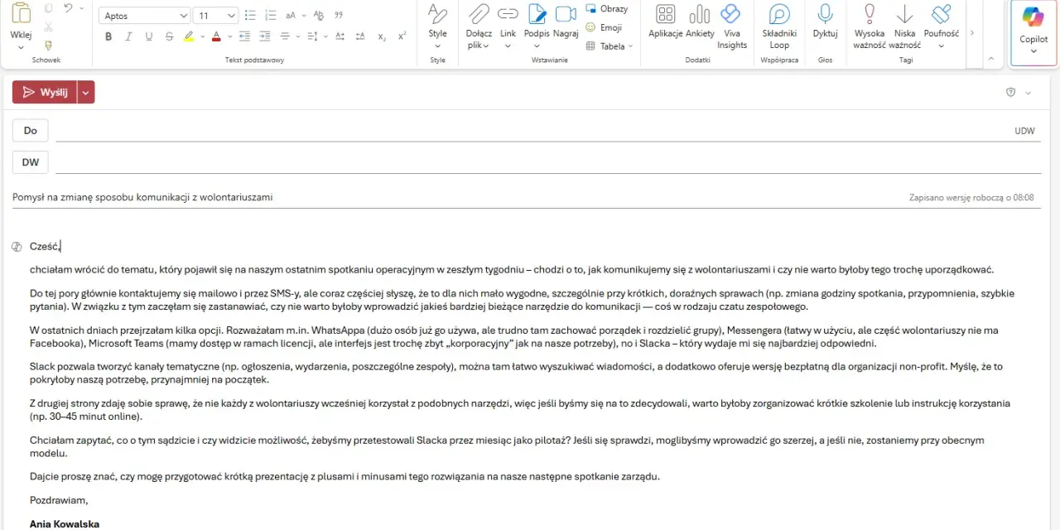The width and height of the screenshot is (1060, 530).
Task: Apply yellow text highlight color
Action: (x=189, y=36)
